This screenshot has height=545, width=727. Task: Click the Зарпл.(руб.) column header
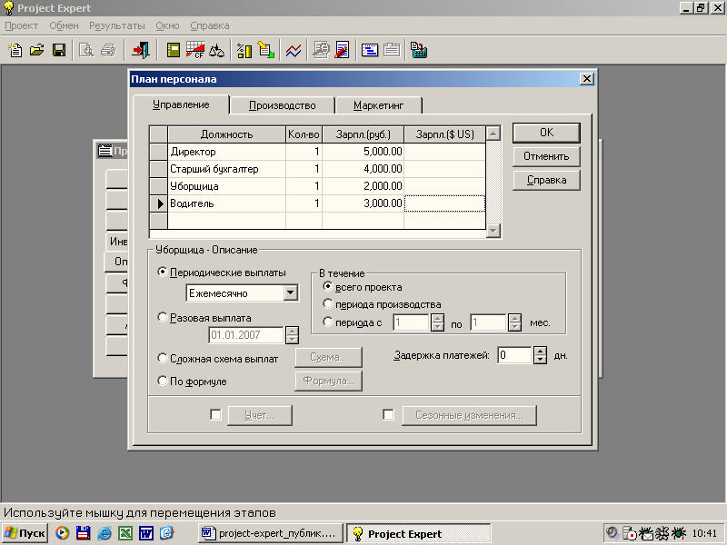[x=363, y=134]
